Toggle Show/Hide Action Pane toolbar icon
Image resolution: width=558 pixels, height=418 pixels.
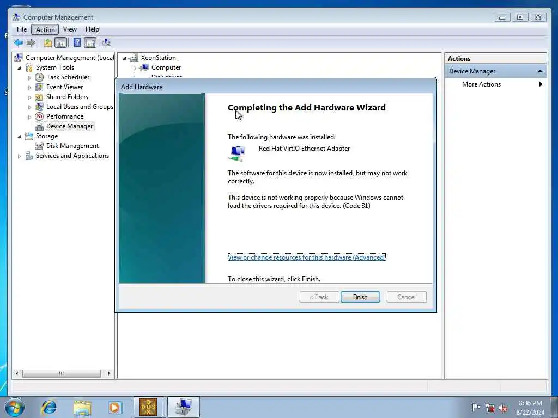pyautogui.click(x=90, y=43)
